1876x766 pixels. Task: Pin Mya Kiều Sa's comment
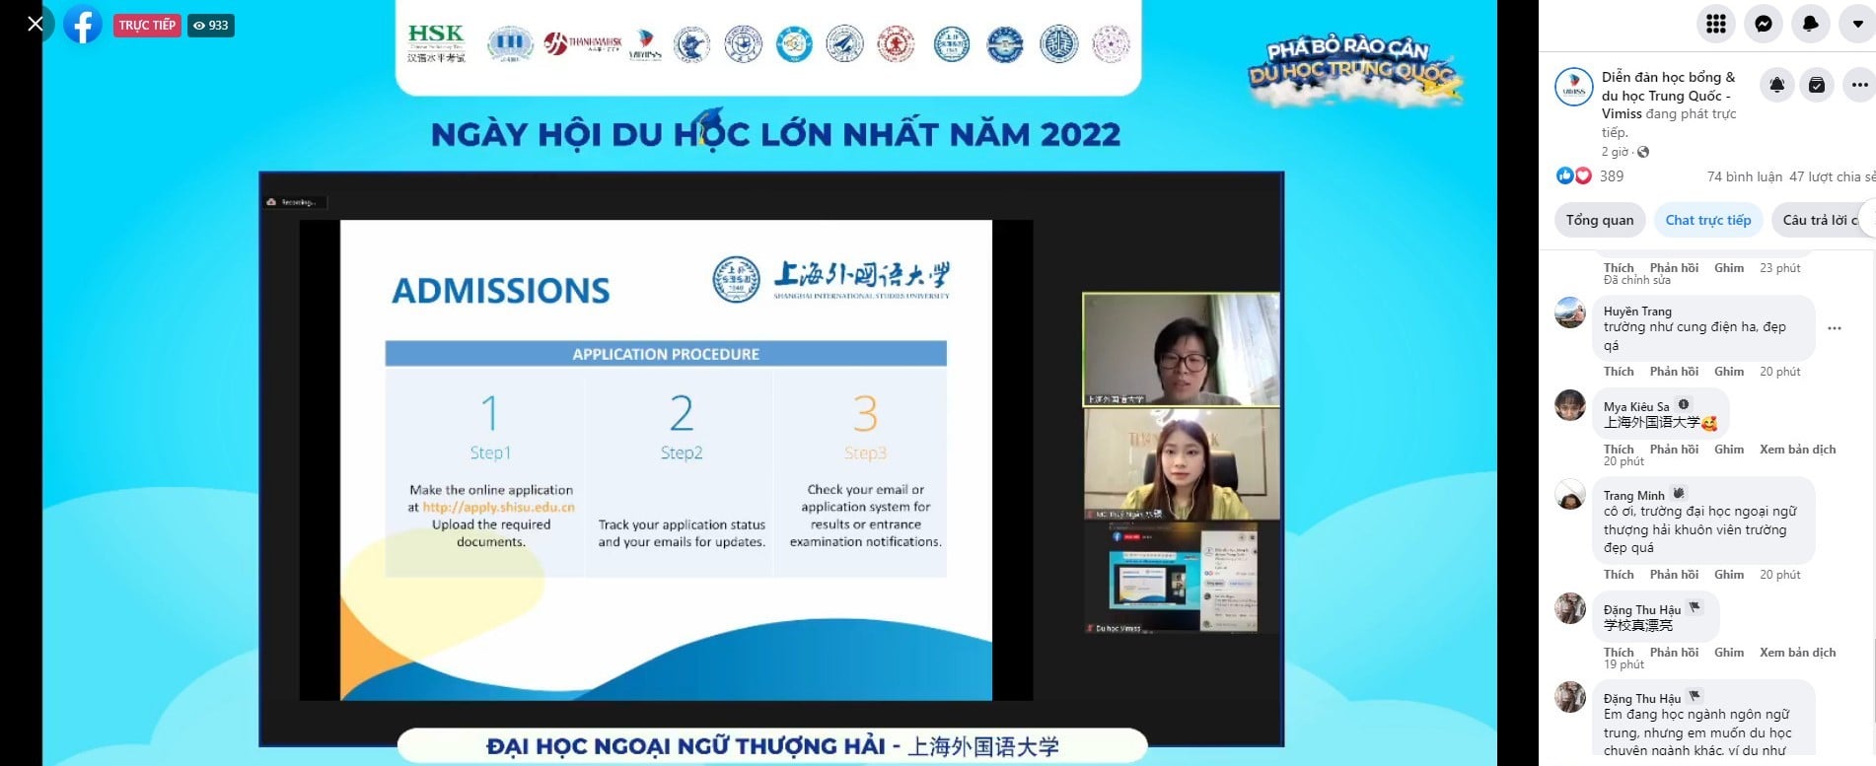tap(1729, 450)
